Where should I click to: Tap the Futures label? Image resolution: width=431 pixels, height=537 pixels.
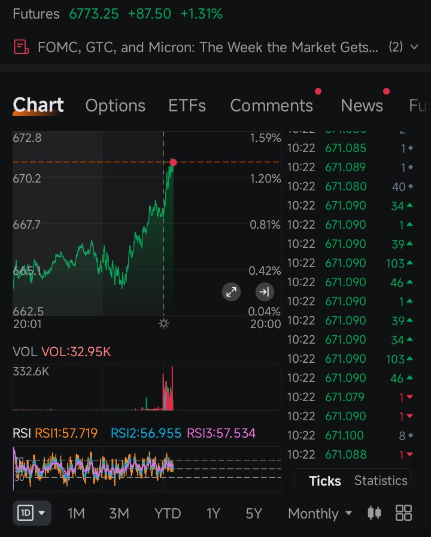(x=37, y=14)
